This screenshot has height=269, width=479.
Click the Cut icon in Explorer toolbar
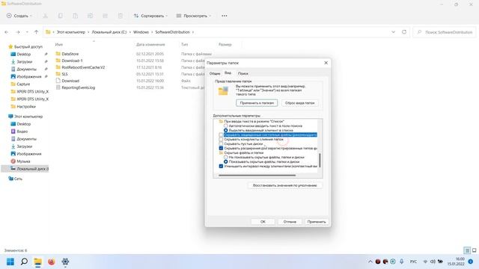coord(45,16)
